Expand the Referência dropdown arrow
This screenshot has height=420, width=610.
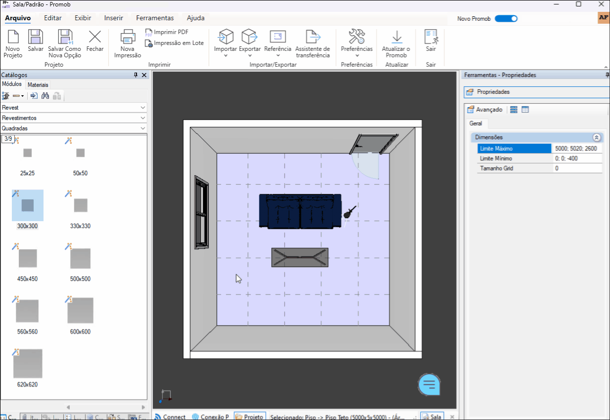coord(278,56)
